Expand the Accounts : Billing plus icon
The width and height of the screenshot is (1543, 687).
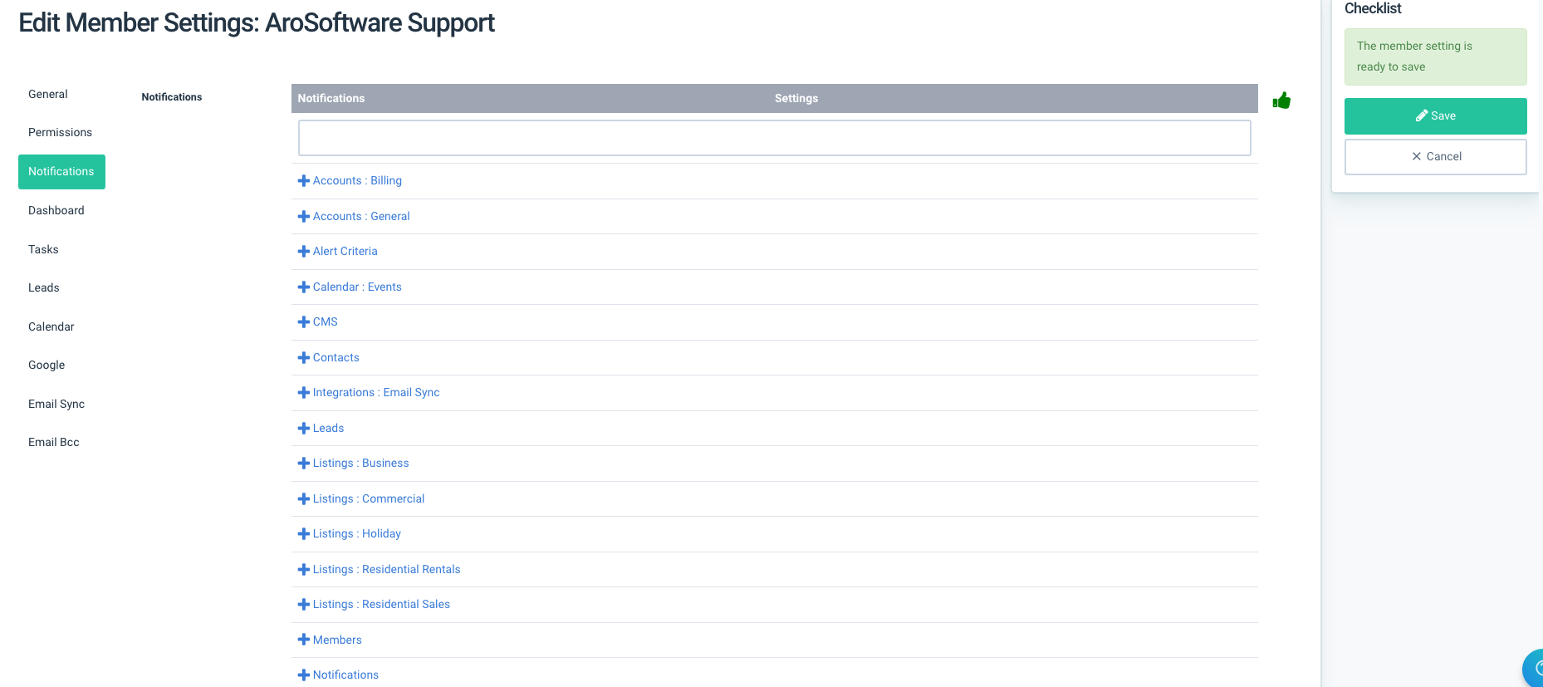tap(304, 181)
